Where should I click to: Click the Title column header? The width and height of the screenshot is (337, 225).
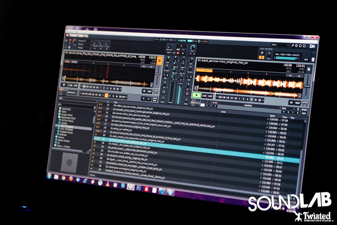116,103
